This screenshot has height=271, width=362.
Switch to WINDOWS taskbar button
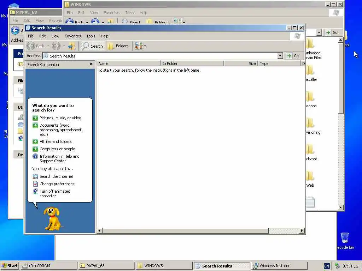[x=164, y=266]
